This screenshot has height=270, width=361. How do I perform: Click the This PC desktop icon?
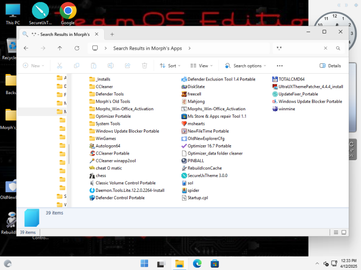(13, 13)
